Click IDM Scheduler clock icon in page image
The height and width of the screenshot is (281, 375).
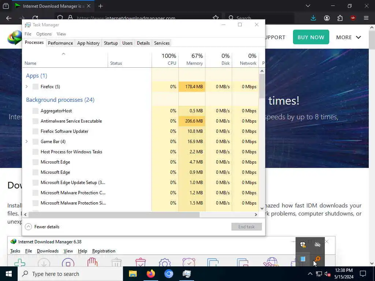click(x=189, y=262)
